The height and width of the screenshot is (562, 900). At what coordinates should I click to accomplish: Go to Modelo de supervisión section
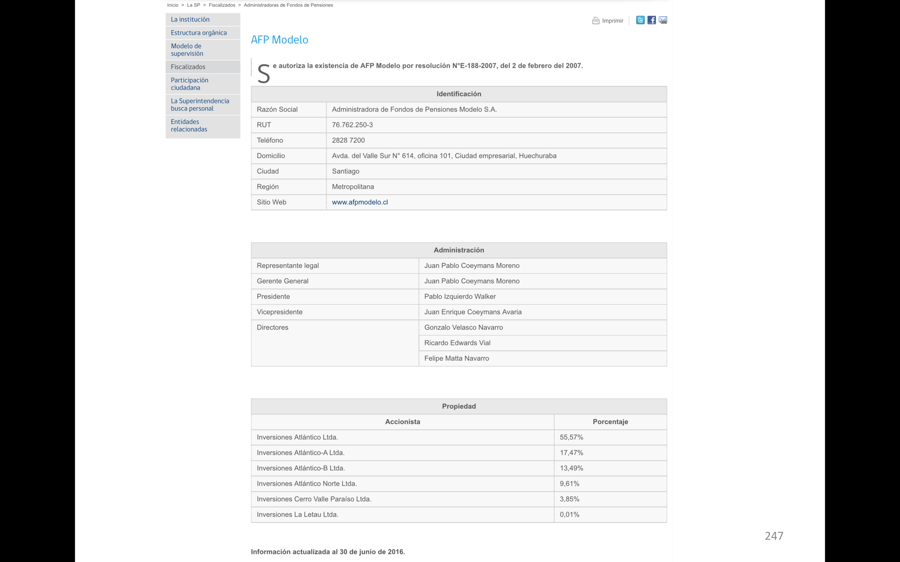[187, 50]
